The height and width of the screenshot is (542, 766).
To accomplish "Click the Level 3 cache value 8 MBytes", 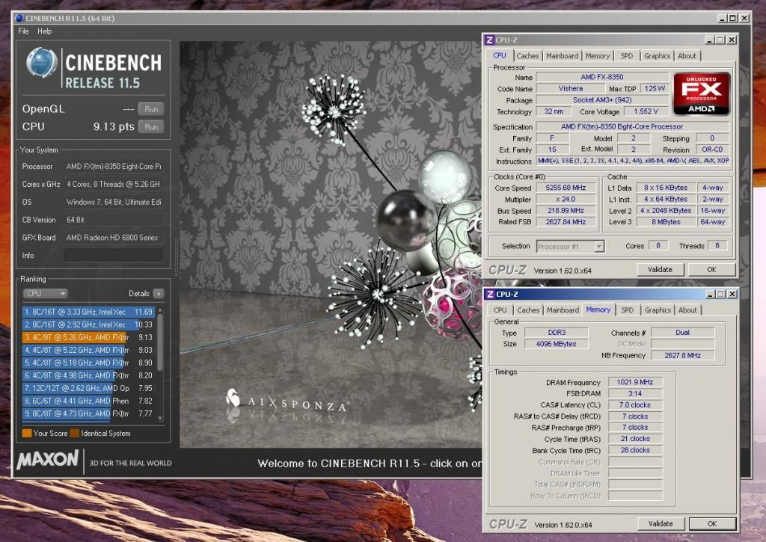I will [665, 222].
